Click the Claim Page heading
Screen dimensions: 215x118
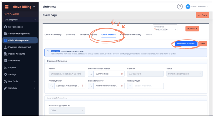[x=50, y=15]
